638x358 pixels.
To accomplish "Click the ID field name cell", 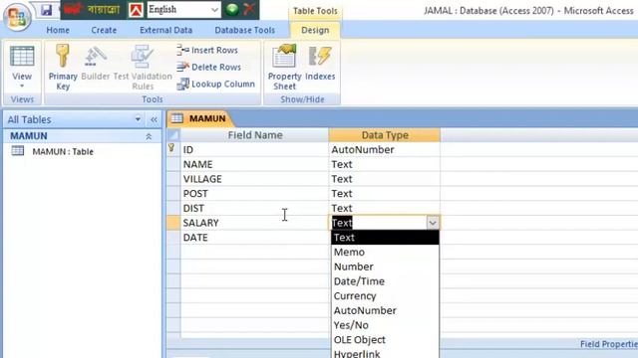I will point(255,150).
